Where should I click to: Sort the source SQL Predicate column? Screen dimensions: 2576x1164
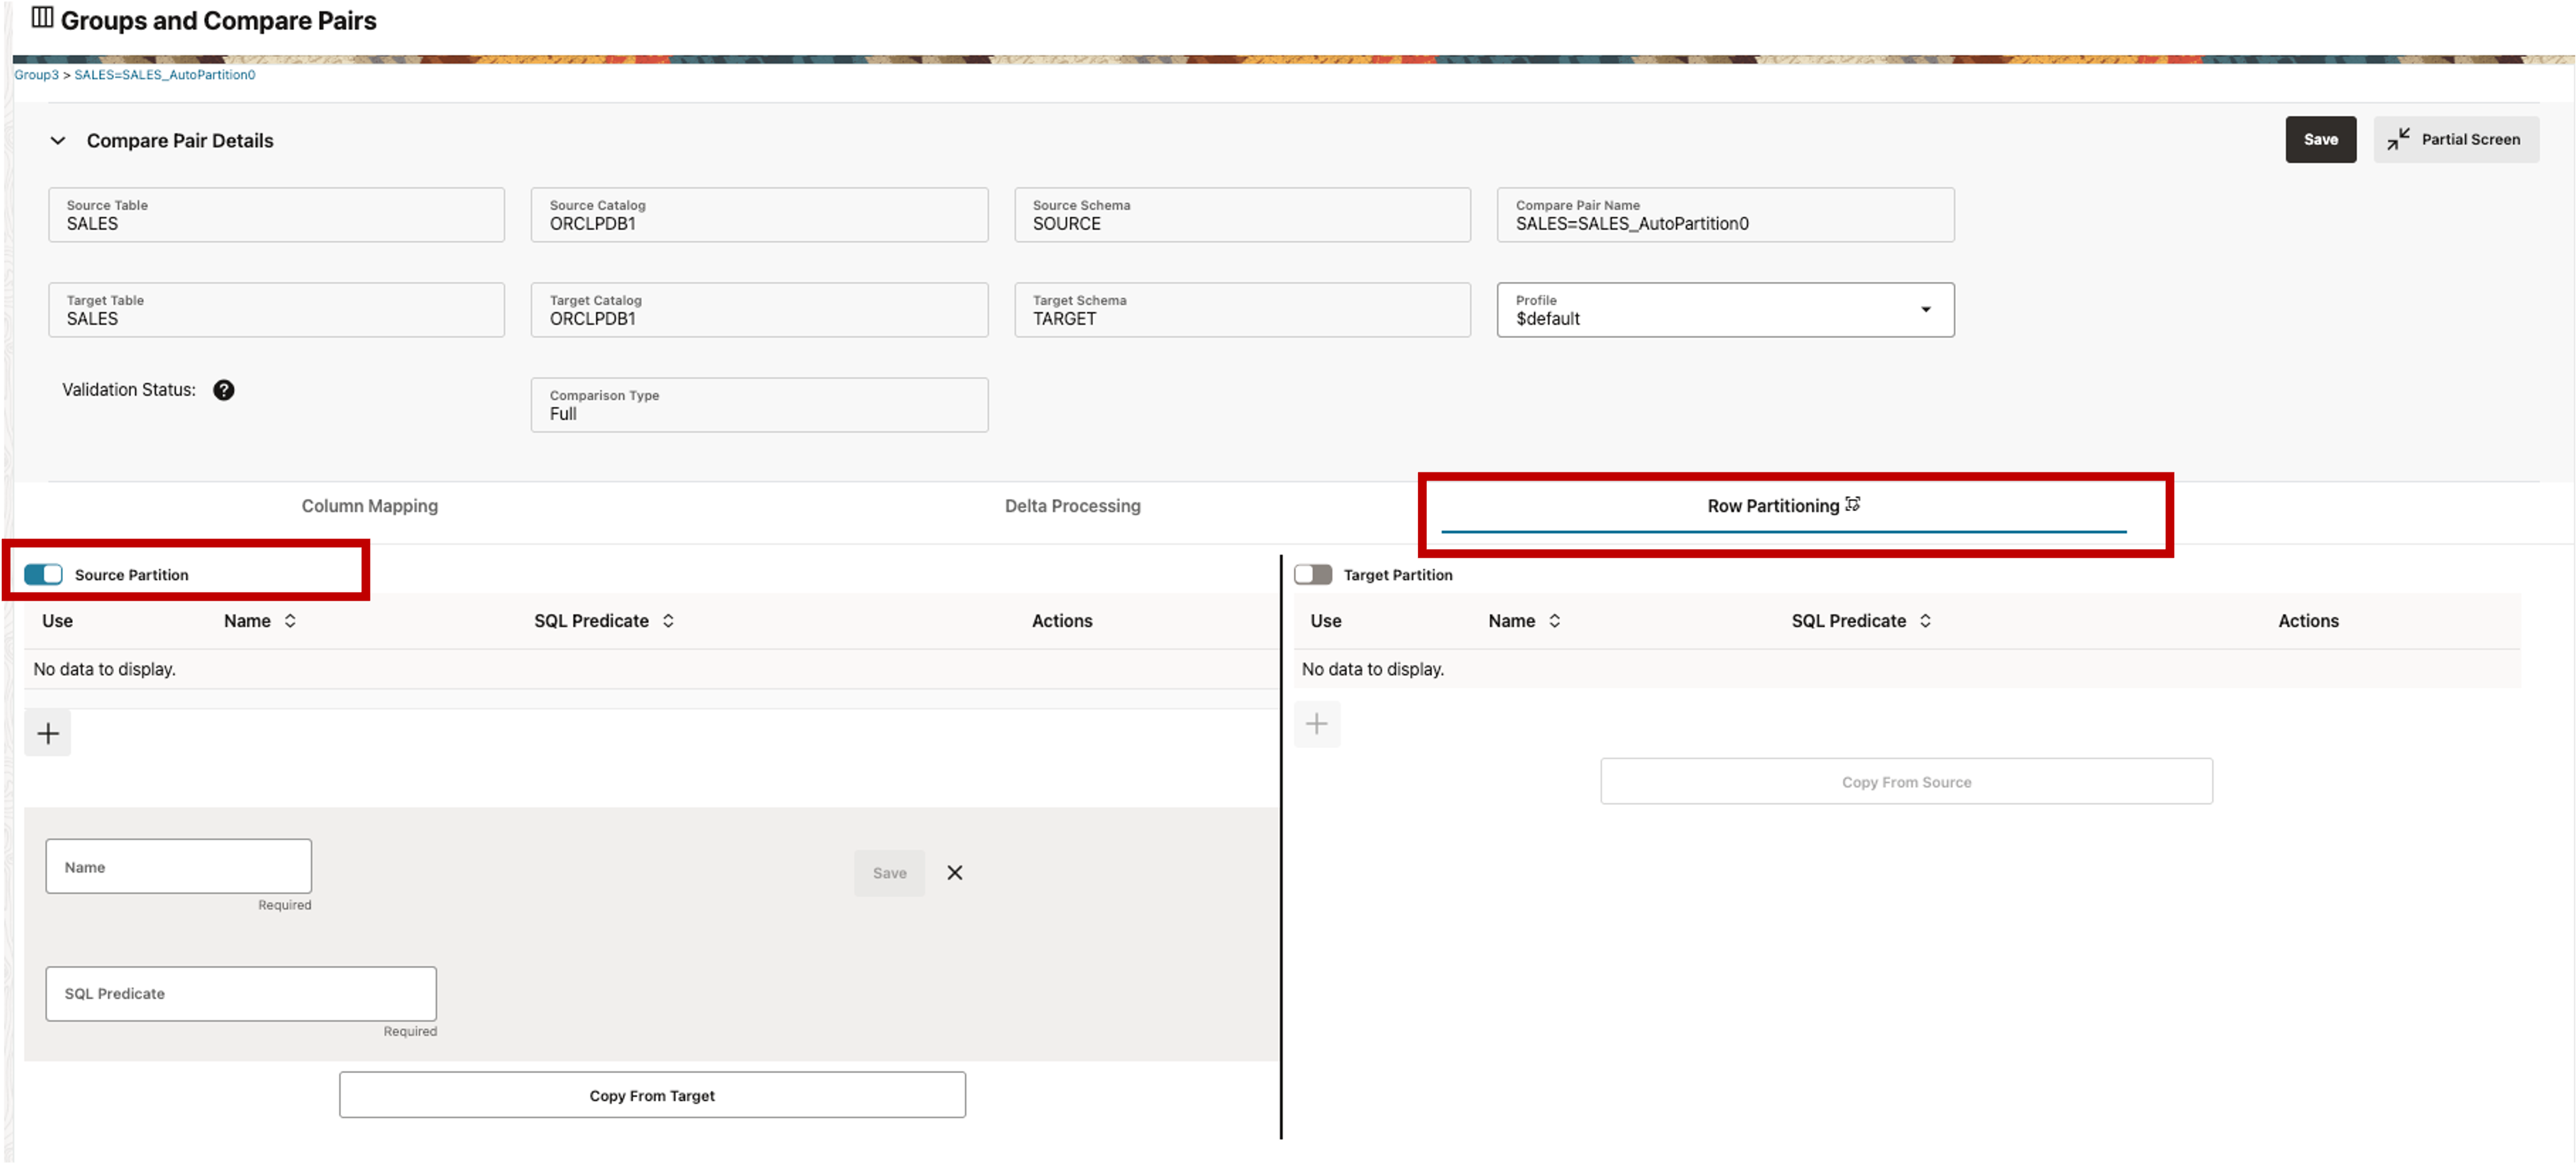(x=669, y=620)
